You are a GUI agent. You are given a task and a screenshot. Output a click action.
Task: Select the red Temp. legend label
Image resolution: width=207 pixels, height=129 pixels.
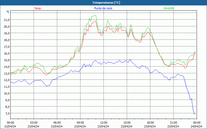click(38, 8)
